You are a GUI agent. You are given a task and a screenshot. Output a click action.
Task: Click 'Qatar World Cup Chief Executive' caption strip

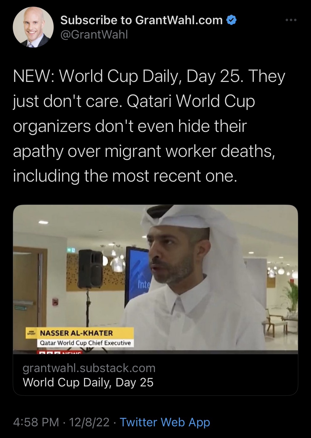(x=85, y=343)
